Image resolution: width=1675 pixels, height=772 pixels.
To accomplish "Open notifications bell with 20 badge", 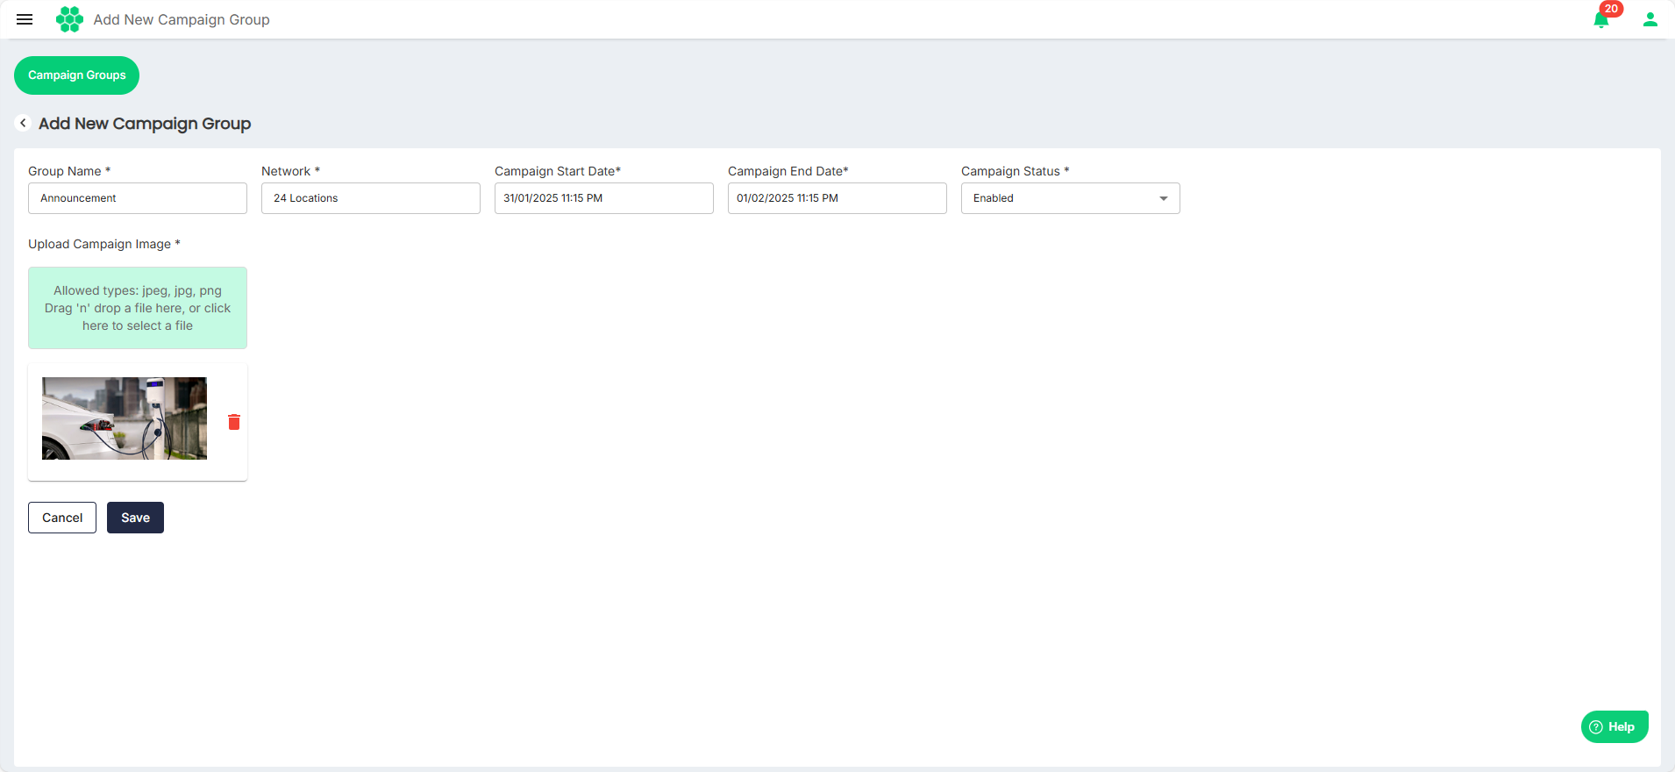I will (x=1602, y=19).
